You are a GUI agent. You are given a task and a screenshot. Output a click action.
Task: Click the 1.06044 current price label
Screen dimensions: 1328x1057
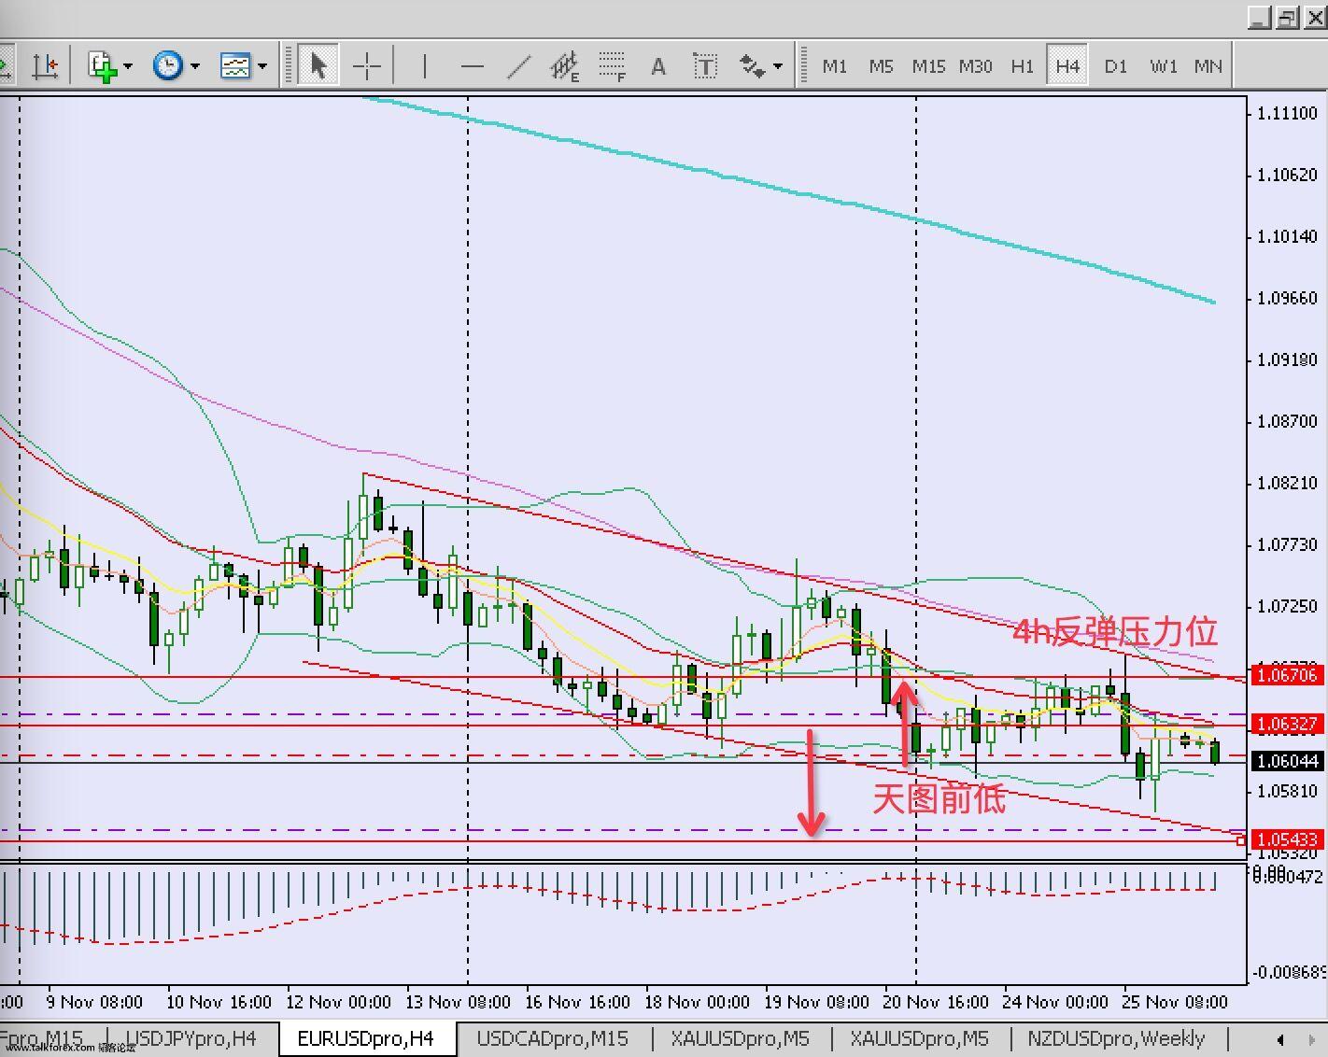[x=1288, y=761]
